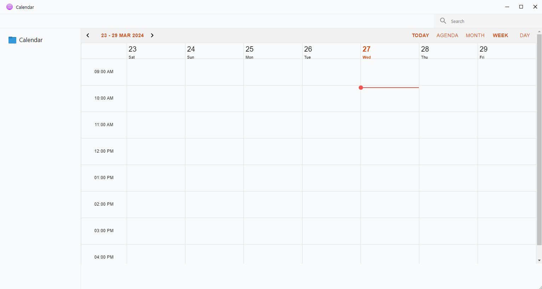Switch to DAY view

pyautogui.click(x=525, y=35)
